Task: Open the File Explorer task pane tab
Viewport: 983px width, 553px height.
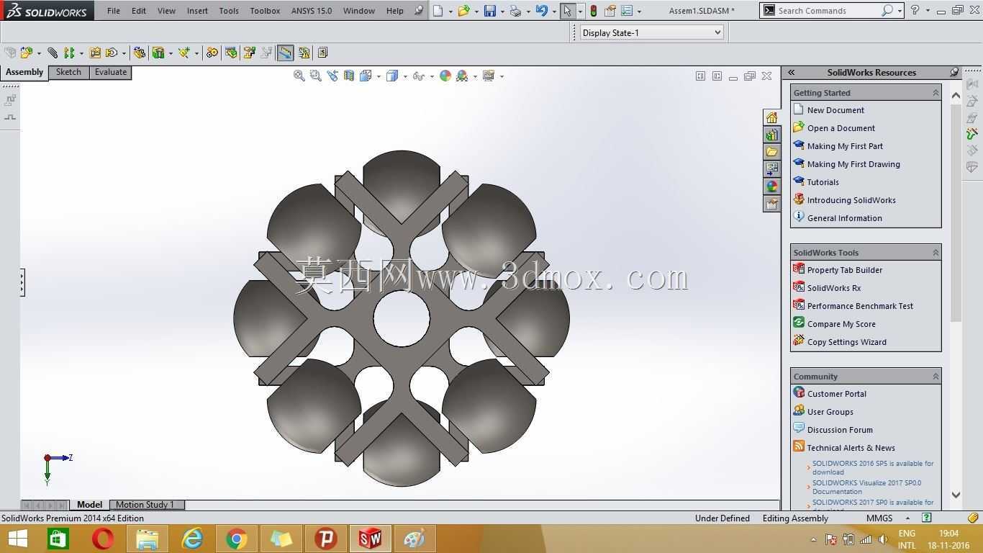Action: pyautogui.click(x=772, y=152)
